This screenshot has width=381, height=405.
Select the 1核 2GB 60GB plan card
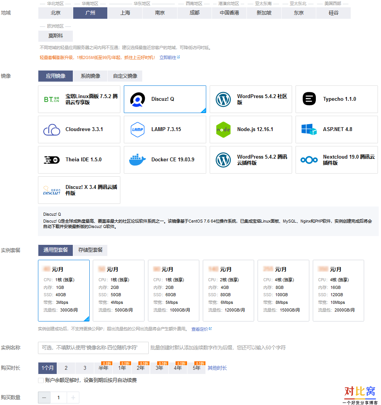pos(174,290)
